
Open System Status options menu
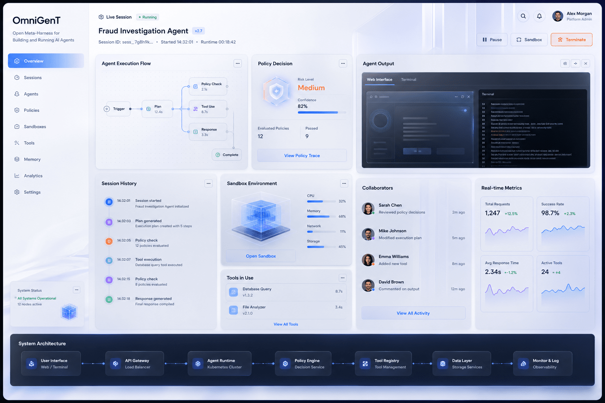click(77, 290)
